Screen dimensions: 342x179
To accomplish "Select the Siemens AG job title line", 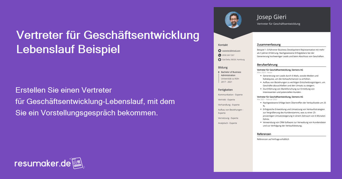I will click(x=280, y=70).
